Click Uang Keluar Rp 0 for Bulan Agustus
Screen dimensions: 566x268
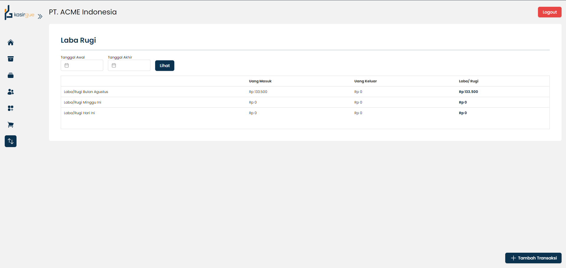point(358,92)
